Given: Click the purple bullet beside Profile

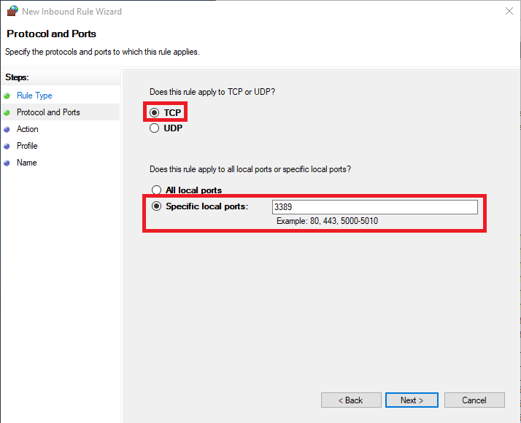Looking at the screenshot, I should (7, 147).
